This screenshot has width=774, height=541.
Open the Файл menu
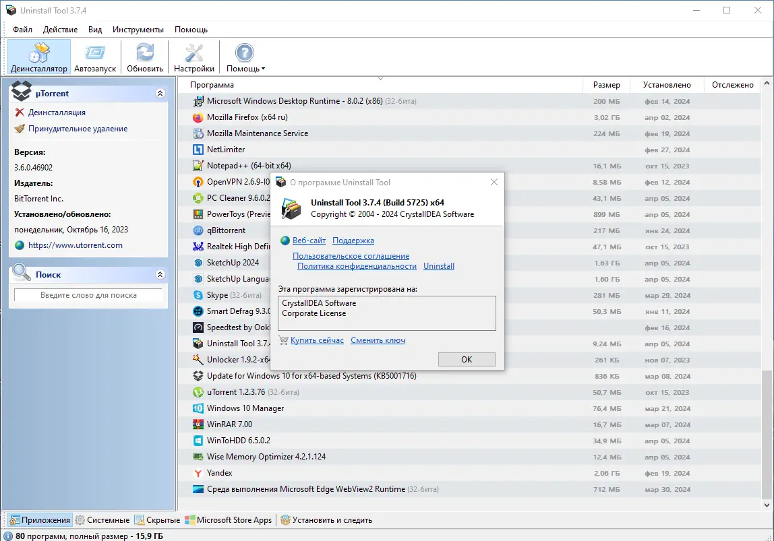[23, 30]
